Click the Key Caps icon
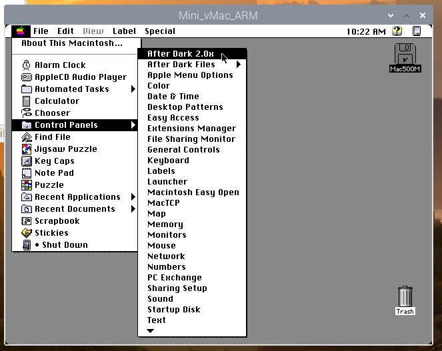Screen dimensions: 442x351 (x=27, y=161)
